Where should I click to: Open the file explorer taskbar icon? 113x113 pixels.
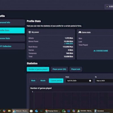tap(9, 111)
